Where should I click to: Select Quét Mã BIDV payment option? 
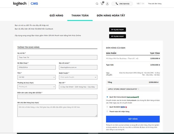108,107
